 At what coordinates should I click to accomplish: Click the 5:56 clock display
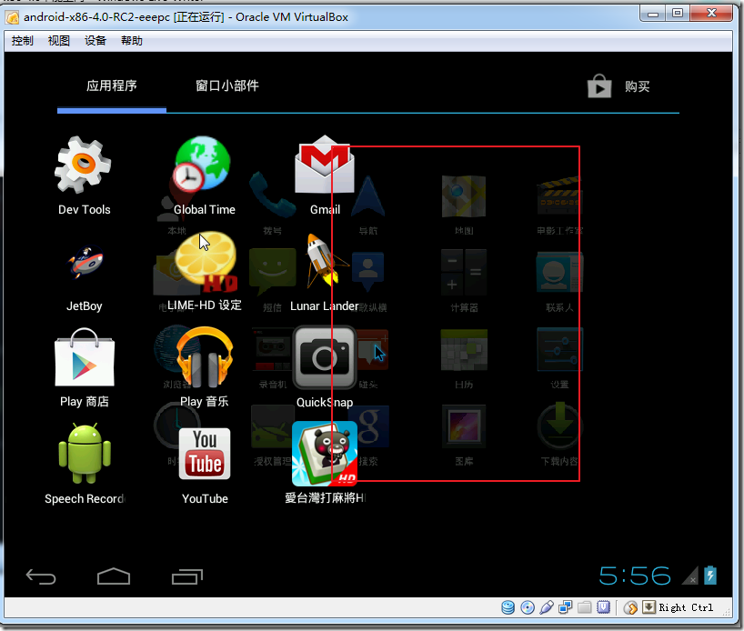[634, 576]
